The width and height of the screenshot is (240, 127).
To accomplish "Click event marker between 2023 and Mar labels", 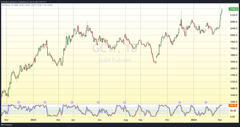I will coord(45,102).
